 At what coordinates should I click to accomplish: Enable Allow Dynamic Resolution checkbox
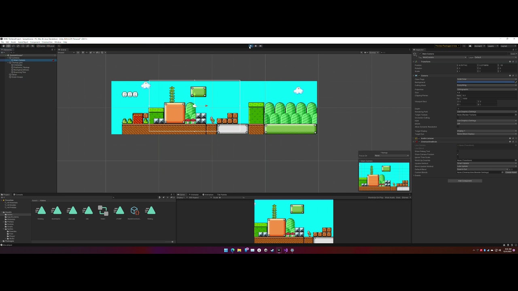coord(458,127)
